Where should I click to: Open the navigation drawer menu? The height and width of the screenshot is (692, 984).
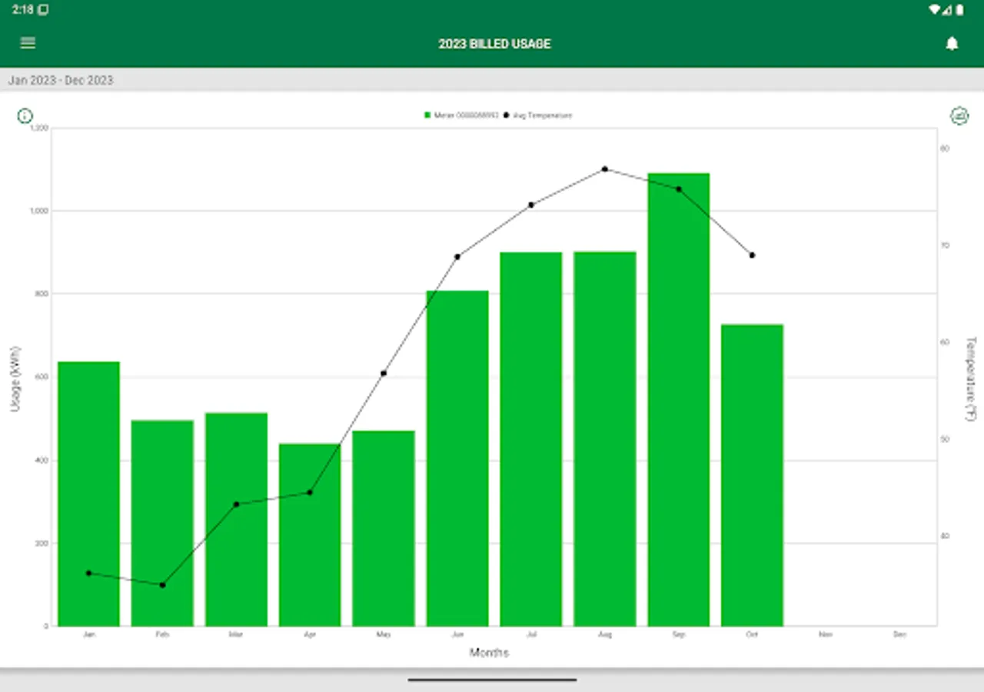point(27,43)
